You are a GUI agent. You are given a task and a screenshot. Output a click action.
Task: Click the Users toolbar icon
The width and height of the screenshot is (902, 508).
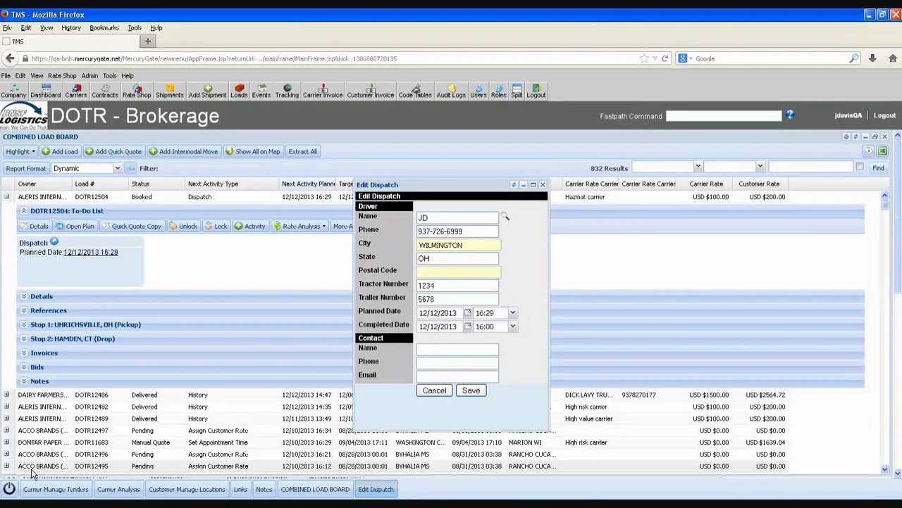tap(478, 91)
